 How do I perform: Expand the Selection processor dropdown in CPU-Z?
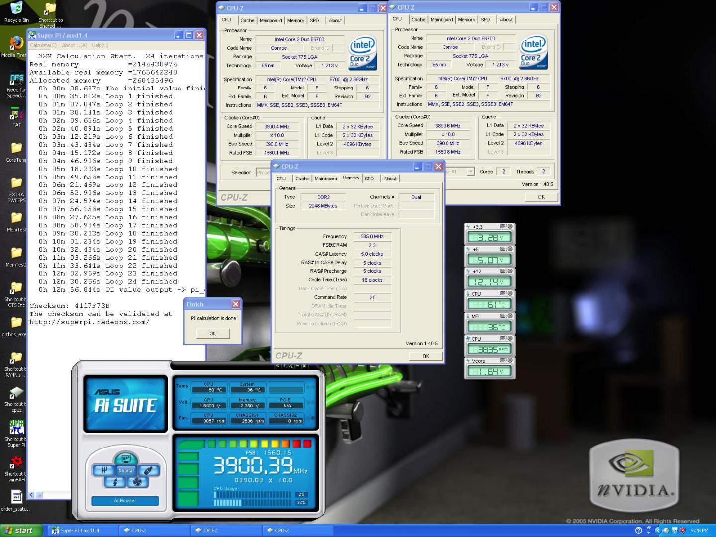tap(470, 171)
